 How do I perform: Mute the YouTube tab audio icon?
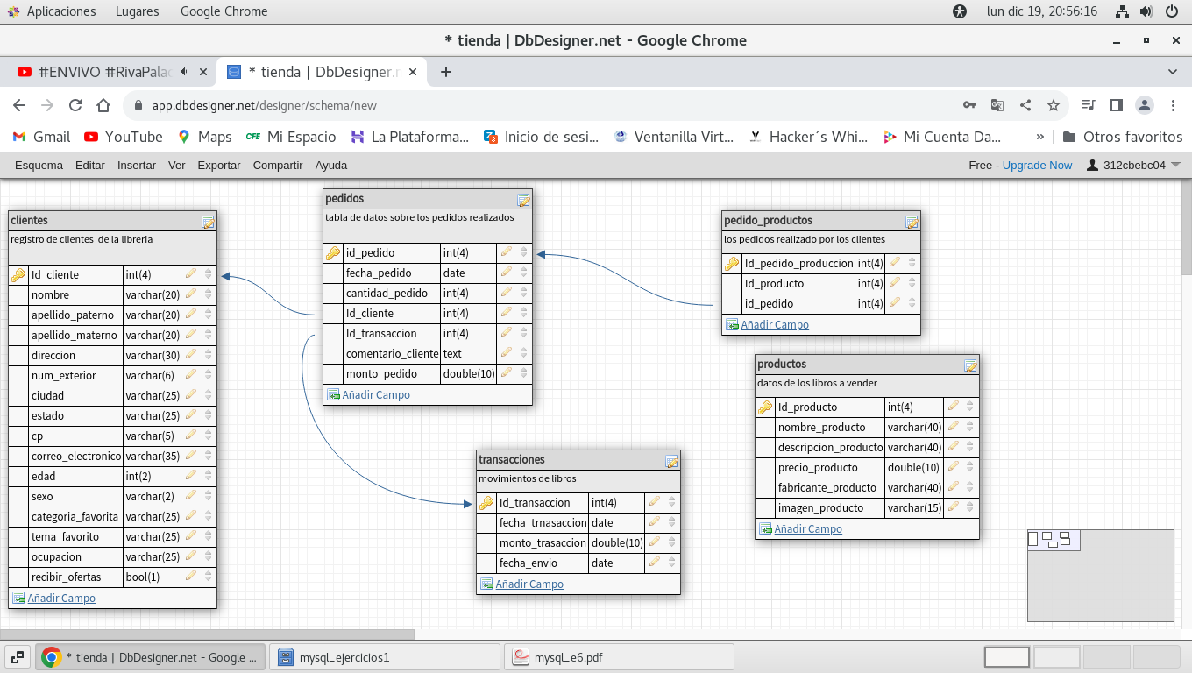tap(185, 72)
